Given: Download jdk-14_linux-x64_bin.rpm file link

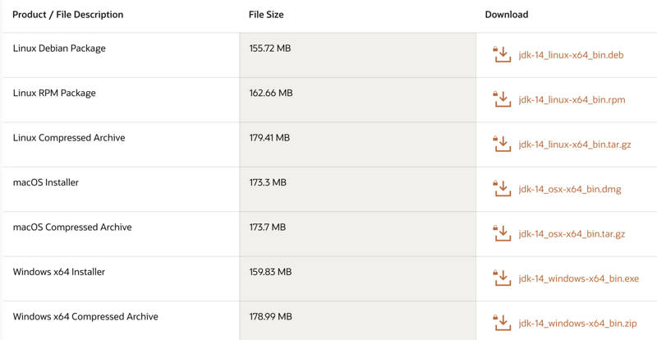Looking at the screenshot, I should click(x=572, y=100).
